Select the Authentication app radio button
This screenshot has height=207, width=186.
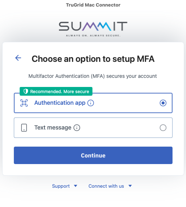163,103
